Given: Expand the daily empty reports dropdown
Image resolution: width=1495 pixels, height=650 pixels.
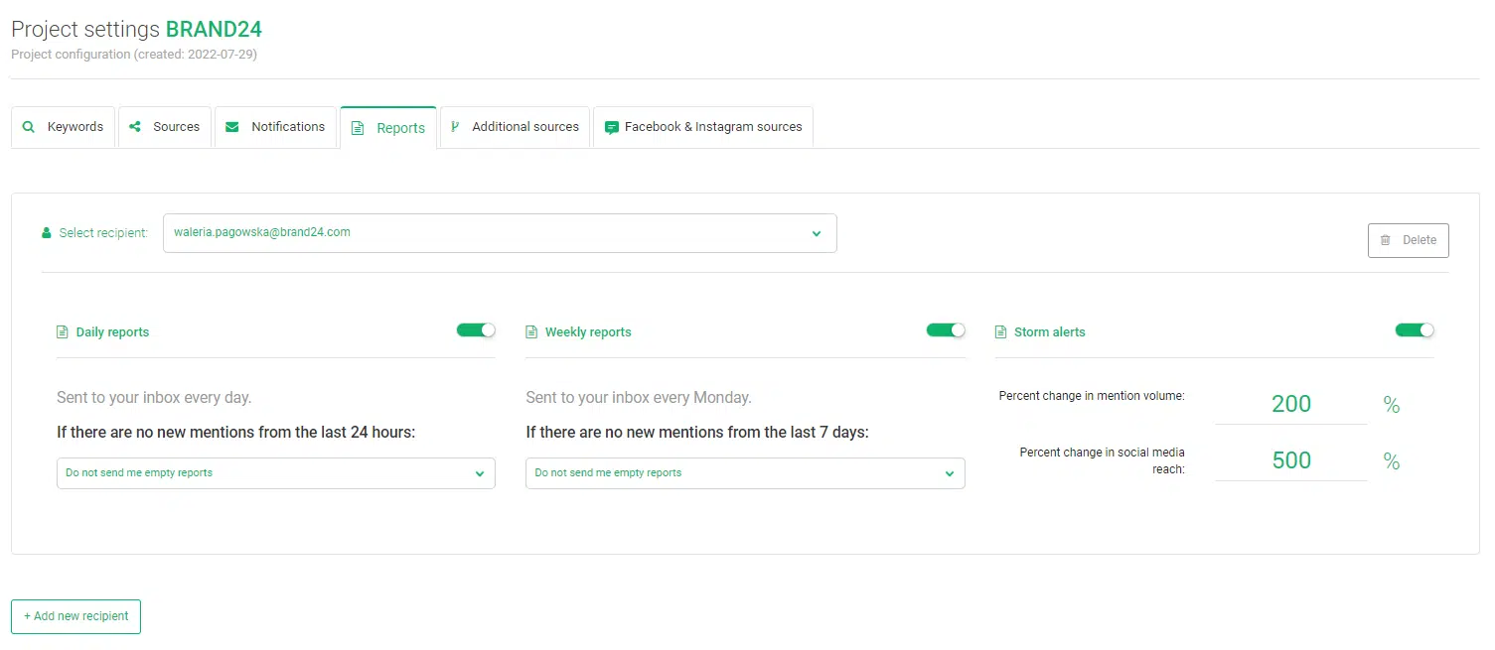Looking at the screenshot, I should [276, 473].
